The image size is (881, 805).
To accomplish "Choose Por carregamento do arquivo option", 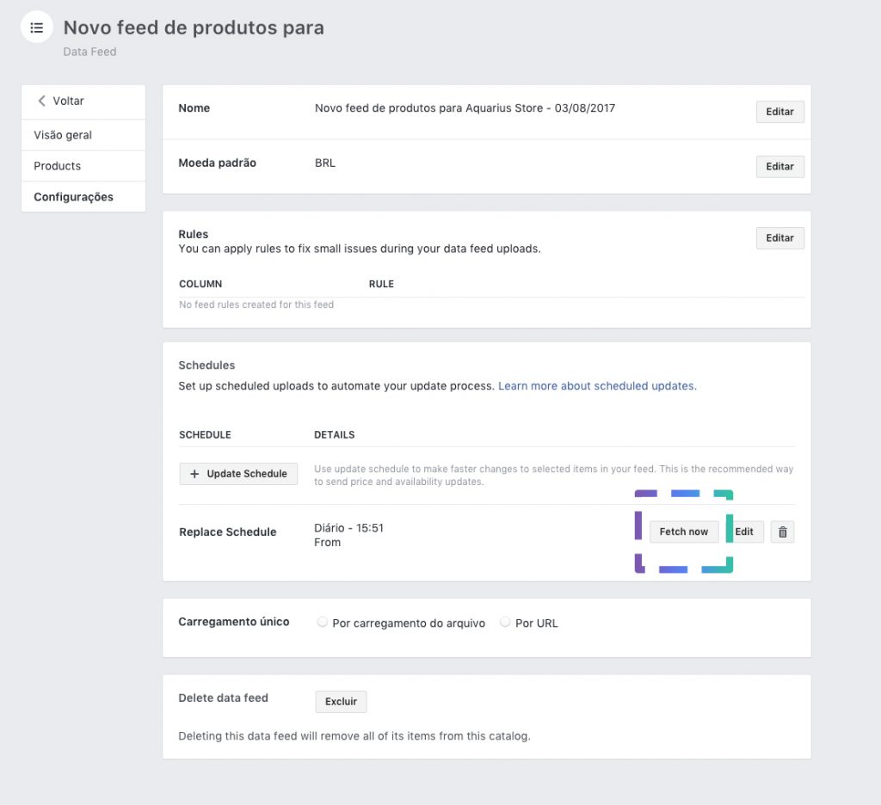I will 323,622.
